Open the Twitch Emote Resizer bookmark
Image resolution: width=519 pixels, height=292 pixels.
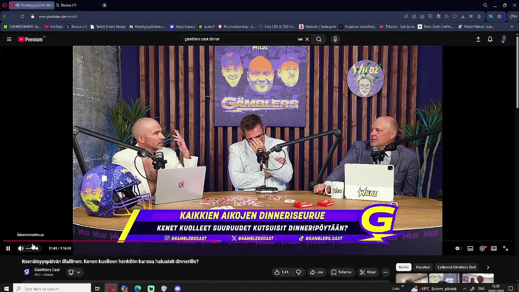108,27
